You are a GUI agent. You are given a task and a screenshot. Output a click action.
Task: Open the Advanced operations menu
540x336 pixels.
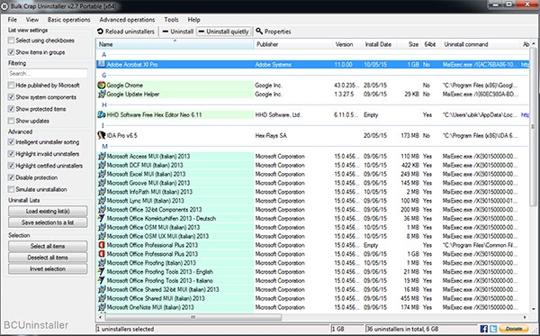coord(127,20)
